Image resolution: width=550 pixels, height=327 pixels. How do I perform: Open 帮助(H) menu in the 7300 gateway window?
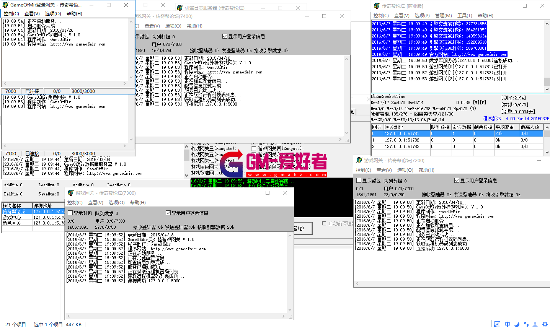coord(138,203)
